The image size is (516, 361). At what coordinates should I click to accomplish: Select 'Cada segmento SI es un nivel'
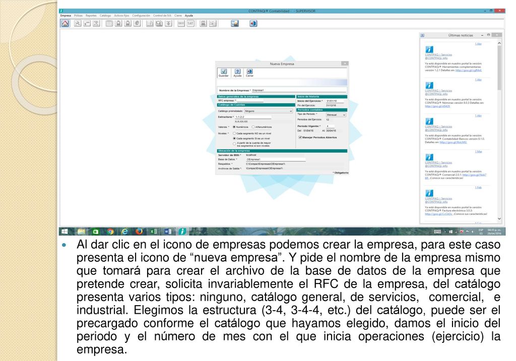pos(234,138)
